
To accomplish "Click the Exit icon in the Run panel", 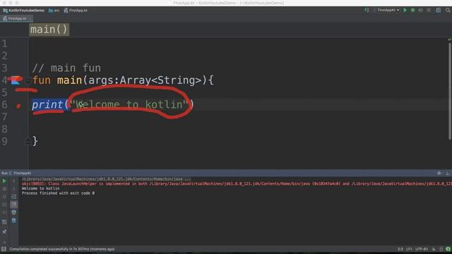I will (x=4, y=212).
